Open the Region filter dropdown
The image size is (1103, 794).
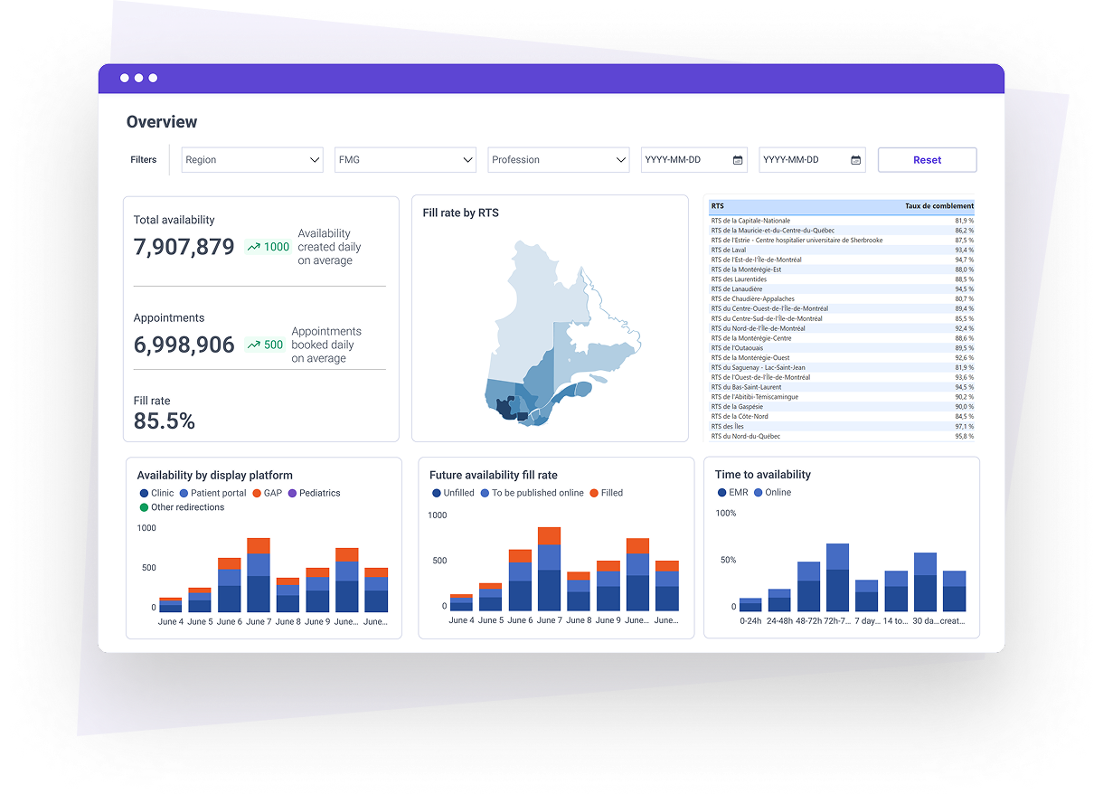click(252, 160)
